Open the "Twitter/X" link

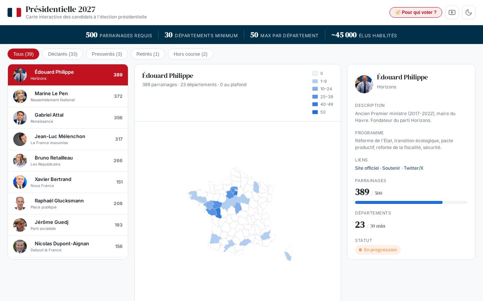pyautogui.click(x=414, y=168)
